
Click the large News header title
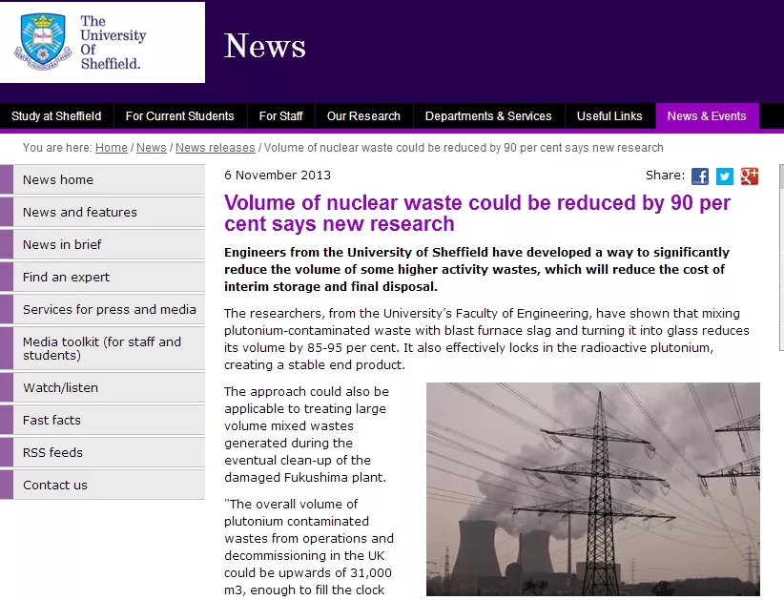264,46
